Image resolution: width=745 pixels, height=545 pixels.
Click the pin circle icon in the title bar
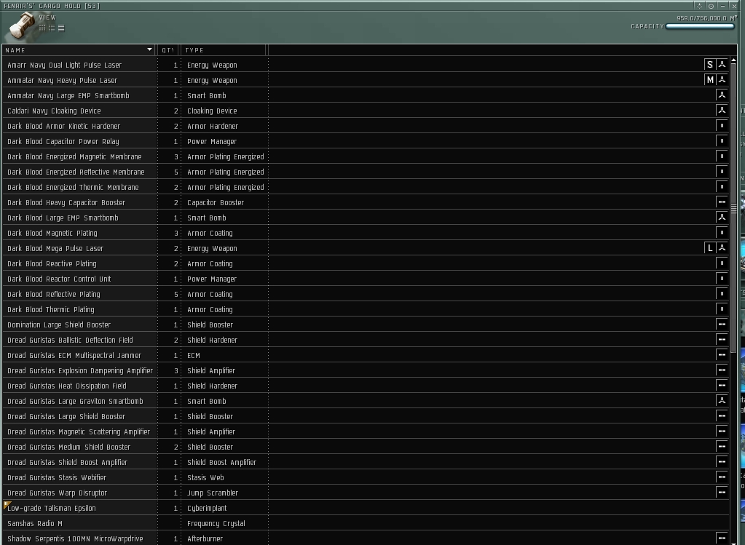coord(711,6)
